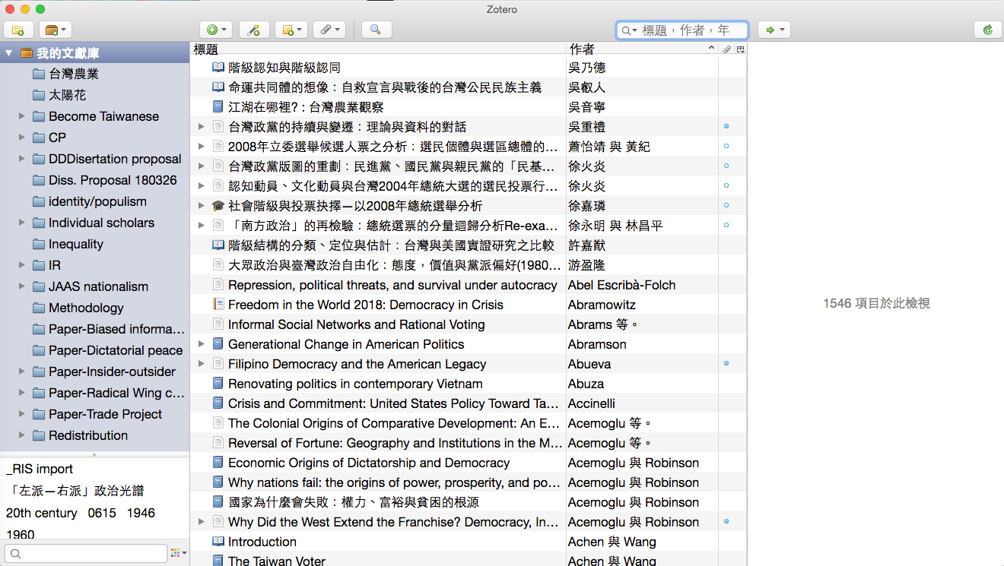The width and height of the screenshot is (1004, 566).
Task: Expand the 台灣政黨的持續與變遷 item row
Action: (201, 127)
